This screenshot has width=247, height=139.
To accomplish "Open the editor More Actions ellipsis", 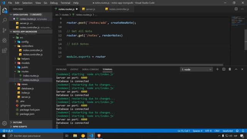I will (242, 9).
